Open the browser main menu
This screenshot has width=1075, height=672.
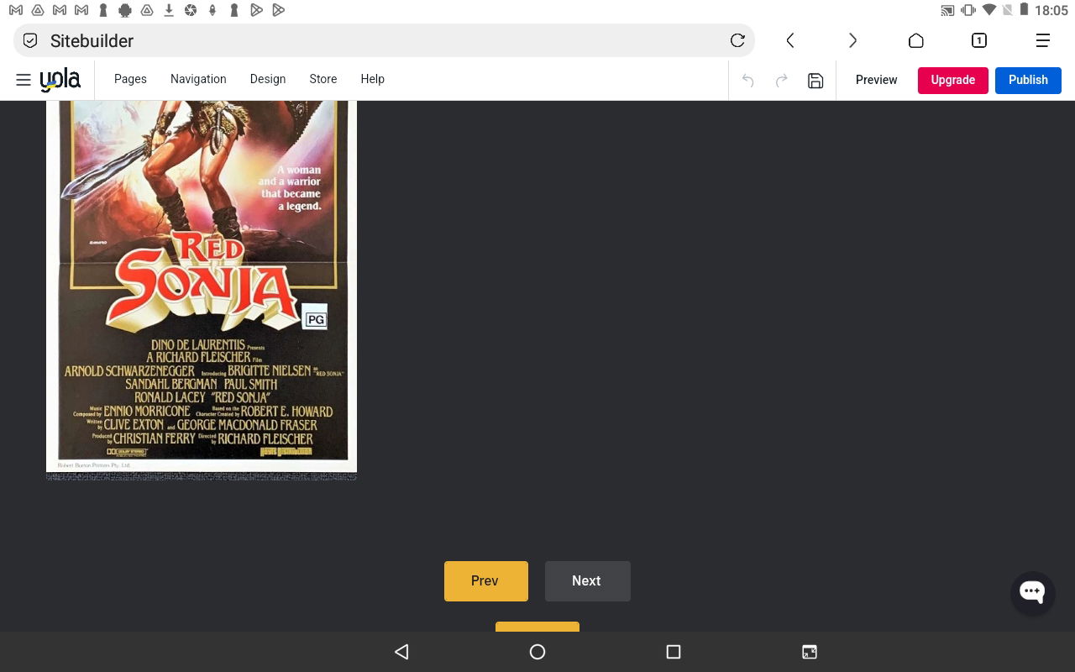(1043, 40)
